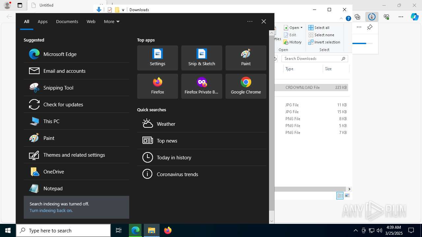The height and width of the screenshot is (237, 422).
Task: Open the Snip & Sketch tile
Action: (x=202, y=58)
